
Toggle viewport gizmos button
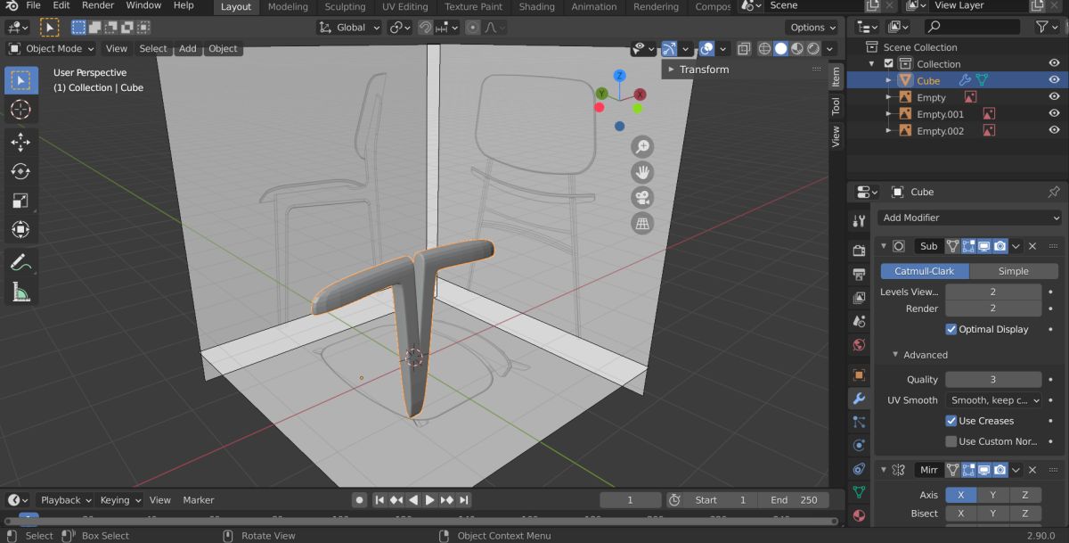tap(669, 49)
